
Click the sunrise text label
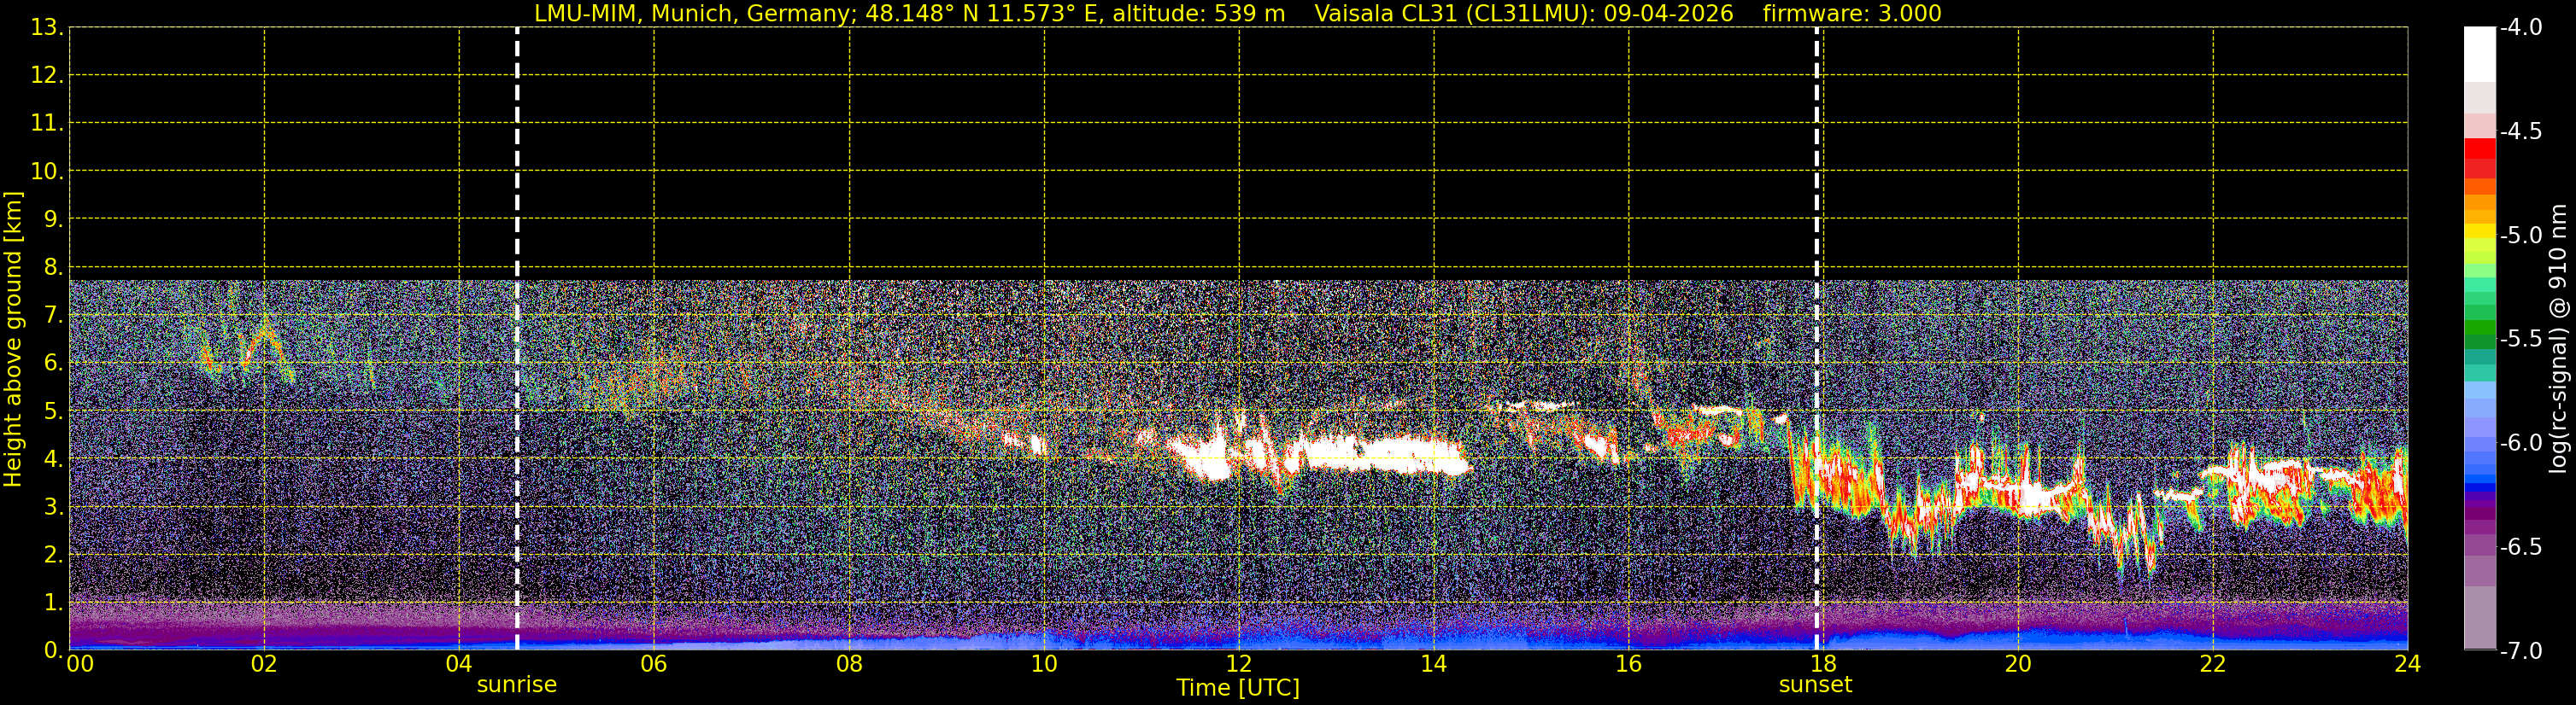tap(517, 685)
